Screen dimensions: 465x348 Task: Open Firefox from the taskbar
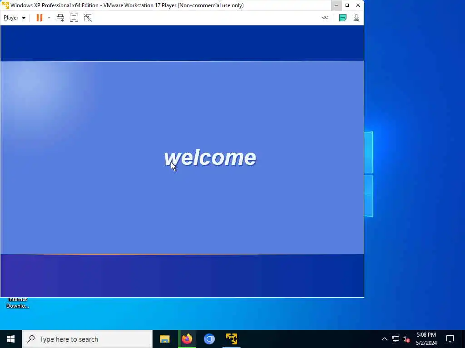pyautogui.click(x=187, y=339)
